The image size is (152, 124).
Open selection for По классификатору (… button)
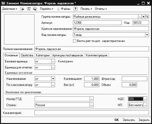[53, 85]
